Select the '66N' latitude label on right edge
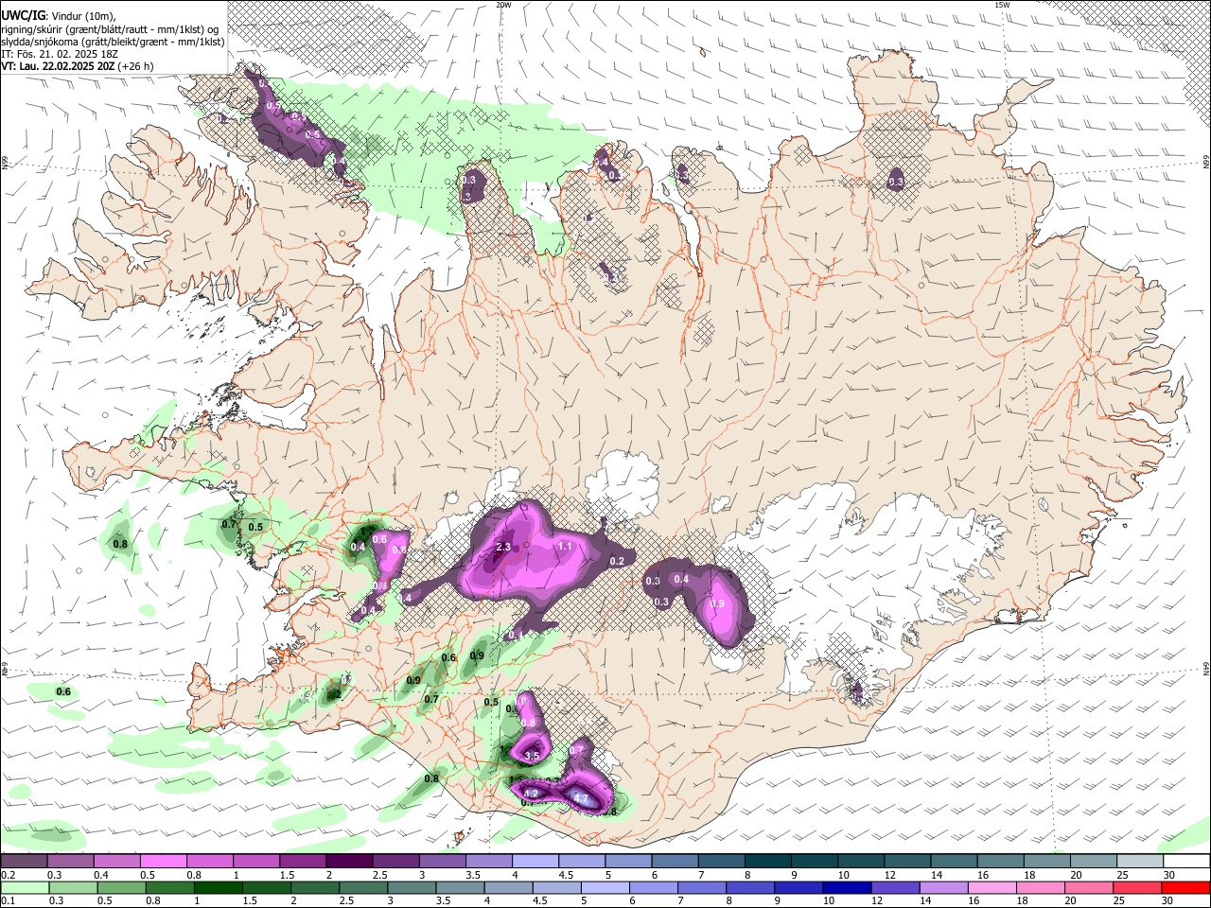The height and width of the screenshot is (908, 1211). pyautogui.click(x=1206, y=164)
